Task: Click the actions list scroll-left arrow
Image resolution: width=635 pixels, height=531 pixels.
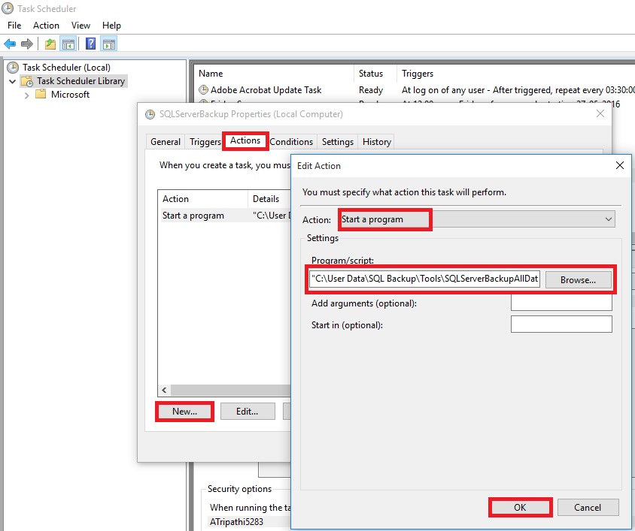Action: point(163,391)
